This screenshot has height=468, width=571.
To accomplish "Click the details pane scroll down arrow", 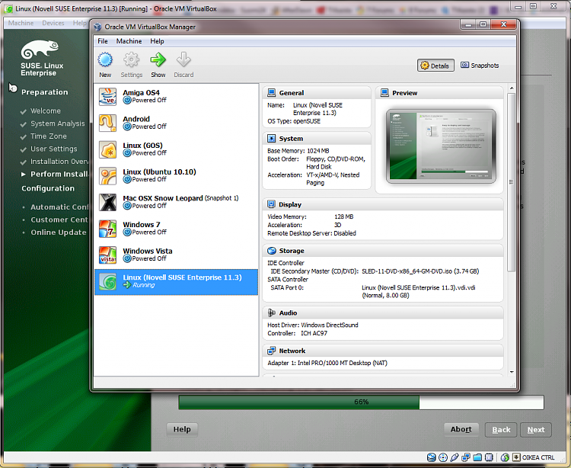I will [512, 372].
